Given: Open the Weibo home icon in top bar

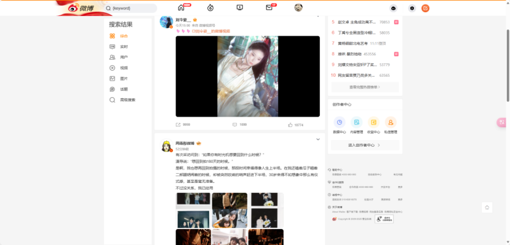Looking at the screenshot, I should (181, 8).
